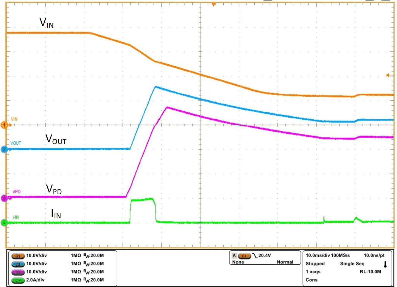
Task: Click the RL:10.0M record length readout
Action: click(x=370, y=271)
